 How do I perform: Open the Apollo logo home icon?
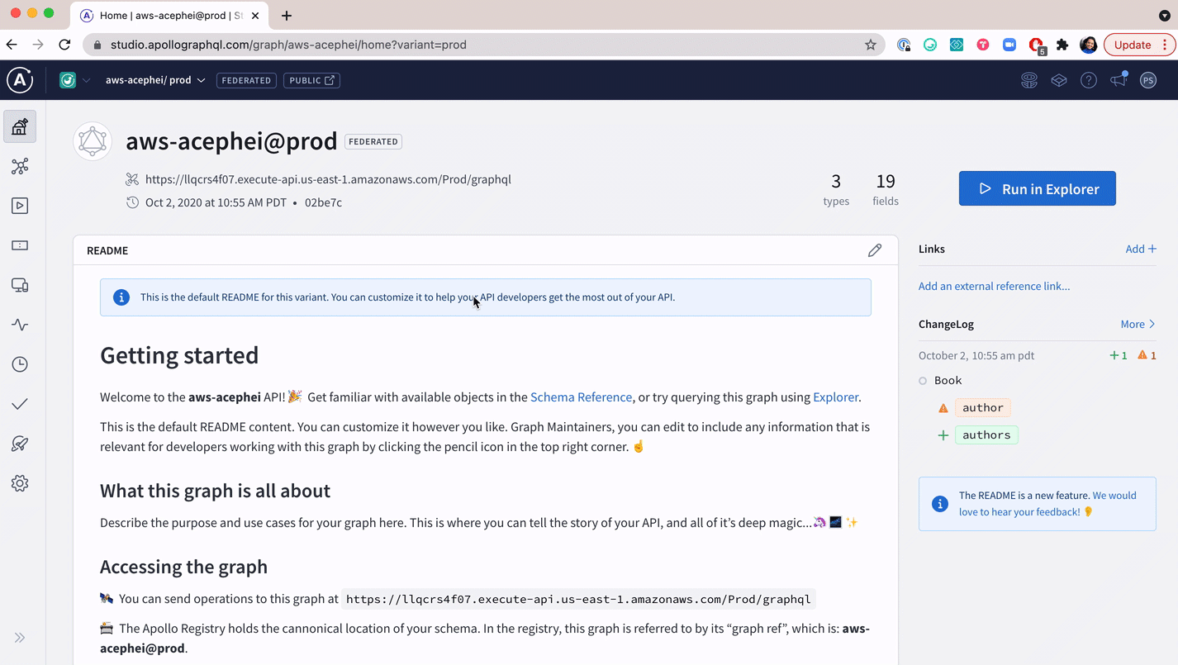[x=20, y=80]
